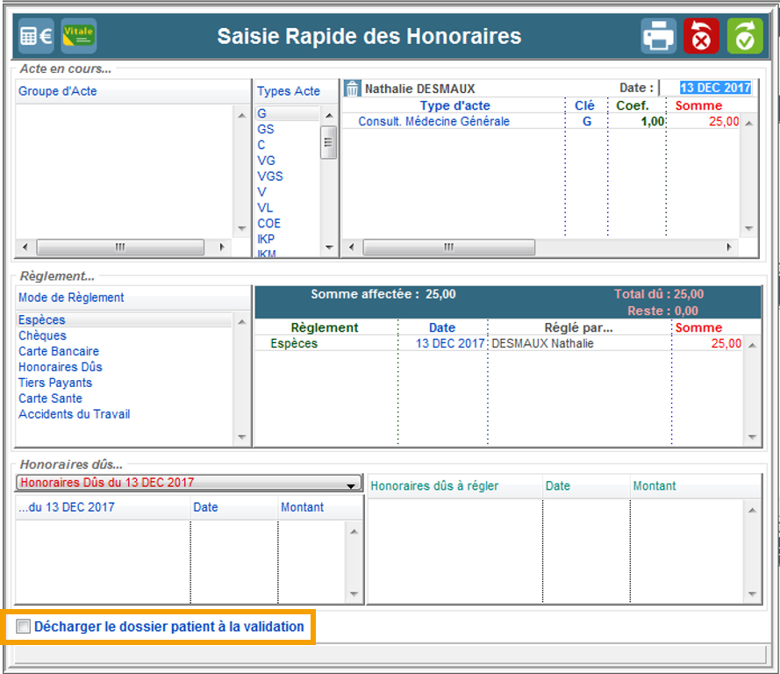Validate entry with the green checkmark icon

[744, 37]
